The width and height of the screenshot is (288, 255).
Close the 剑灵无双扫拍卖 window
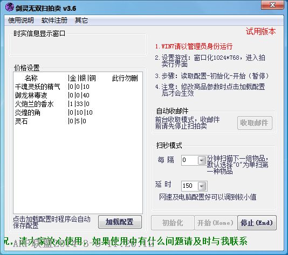tap(272, 5)
